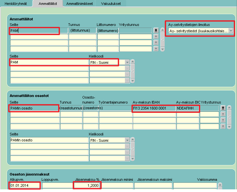Click the BIC field NDEAFIHH
Screen dimensions: 237x192
pos(188,108)
